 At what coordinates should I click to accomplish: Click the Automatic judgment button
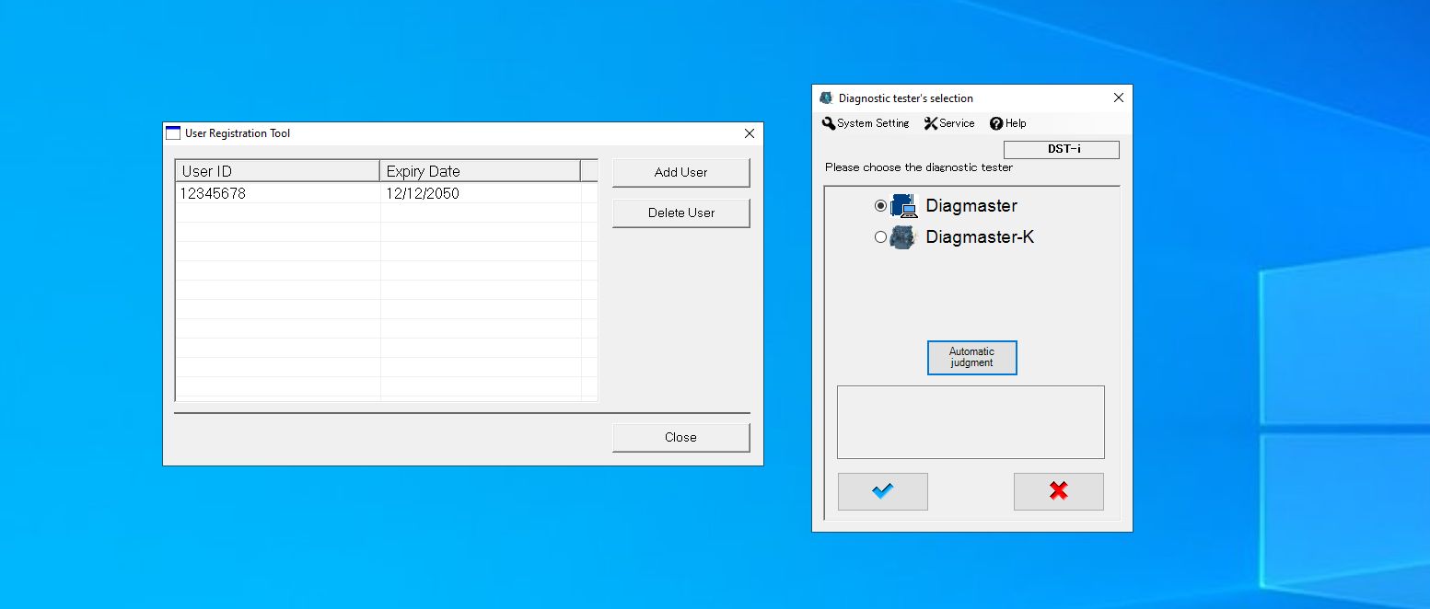[972, 358]
